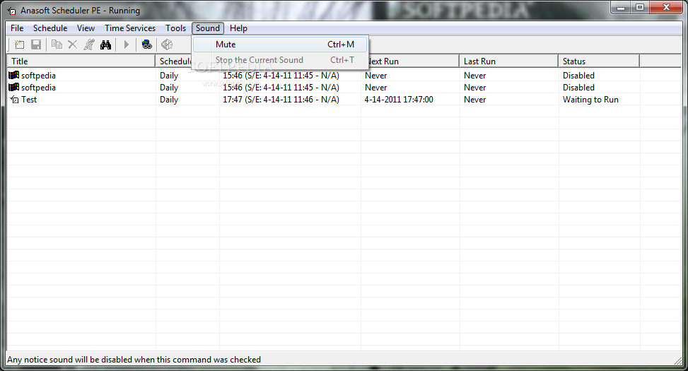Sort by the Status column header
Viewport: 688px width, 371px height.
(599, 61)
